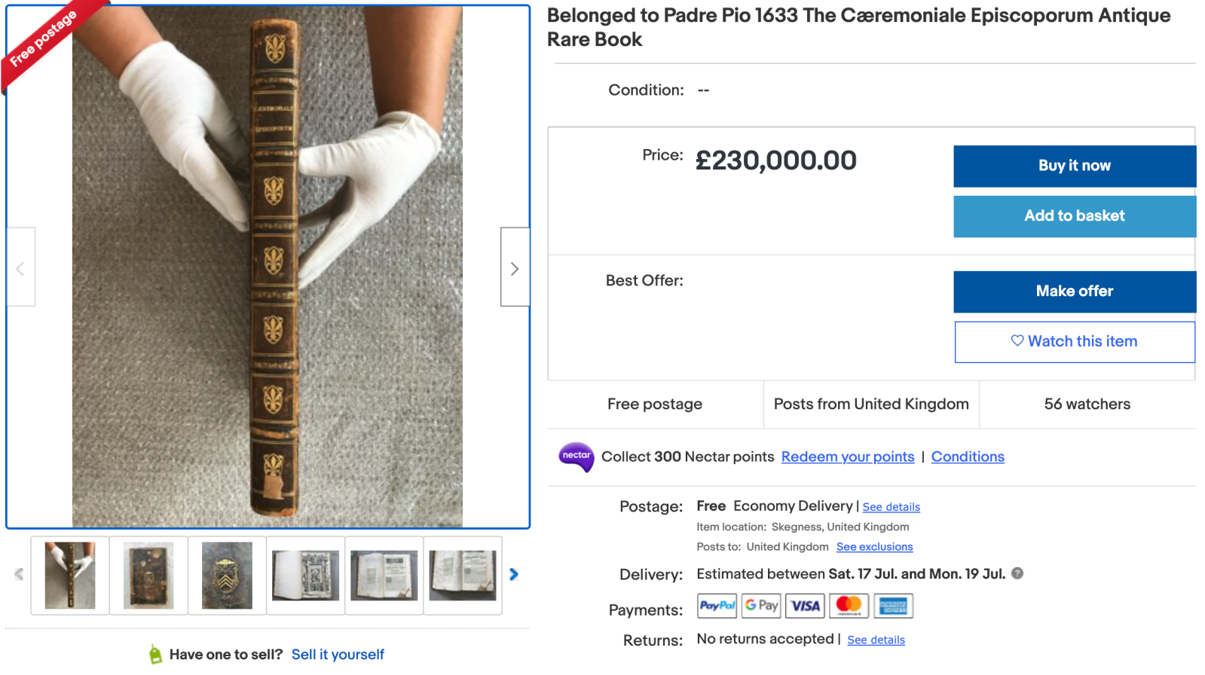The width and height of the screenshot is (1205, 675).
Task: Select the coat of arms thumbnail
Action: click(227, 576)
